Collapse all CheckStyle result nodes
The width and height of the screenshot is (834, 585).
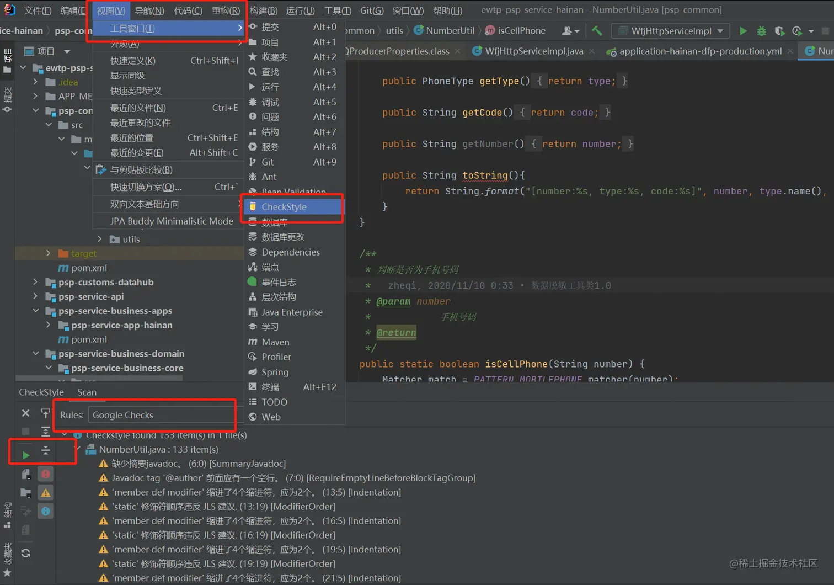pyautogui.click(x=46, y=451)
